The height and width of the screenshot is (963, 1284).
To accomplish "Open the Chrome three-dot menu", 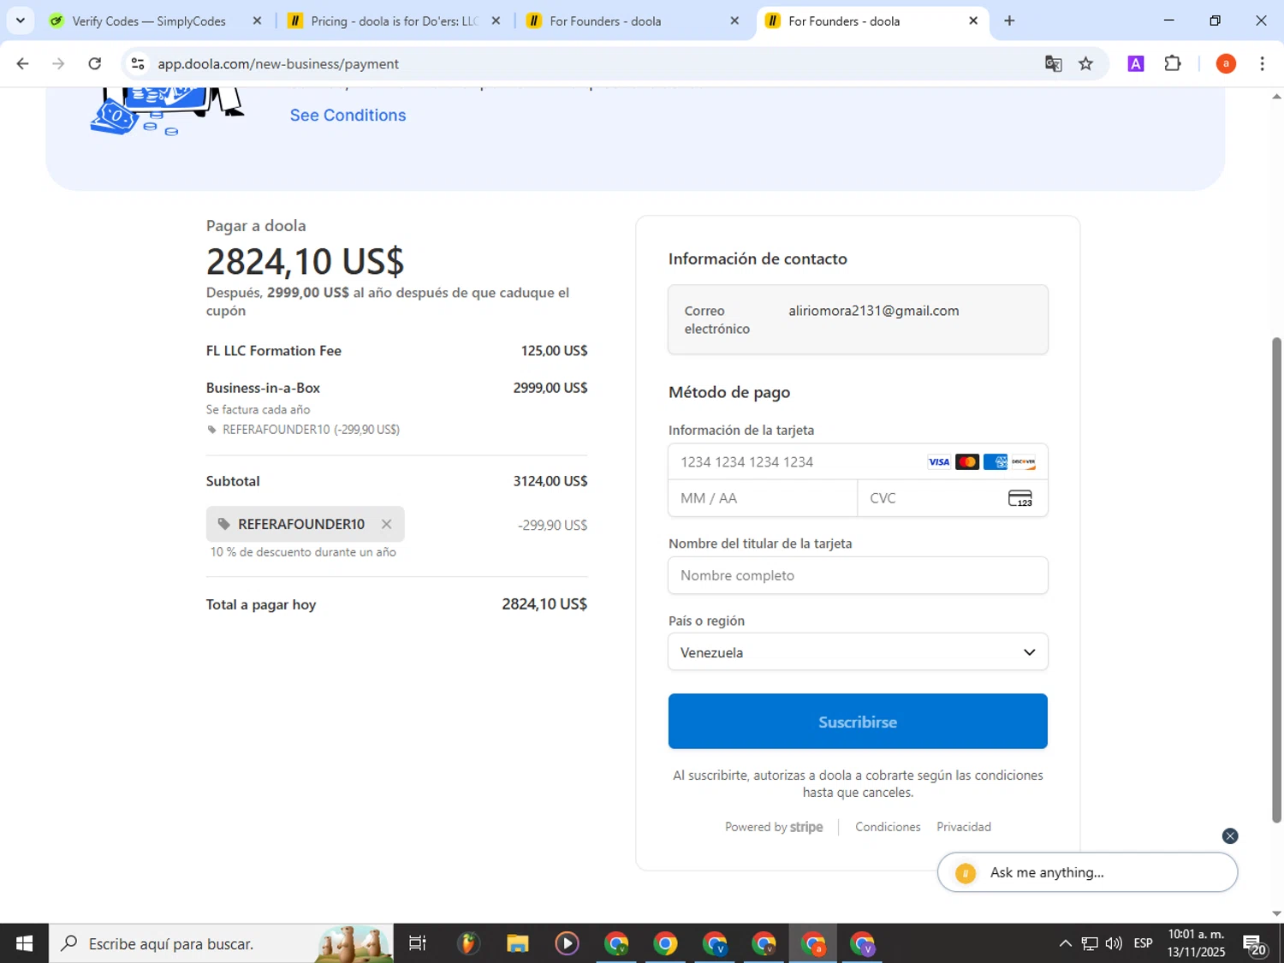I will [x=1262, y=64].
